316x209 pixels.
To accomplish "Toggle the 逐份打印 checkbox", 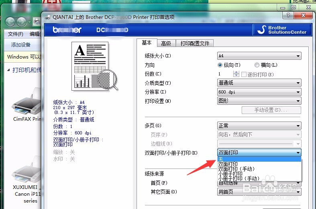I will click(244, 75).
